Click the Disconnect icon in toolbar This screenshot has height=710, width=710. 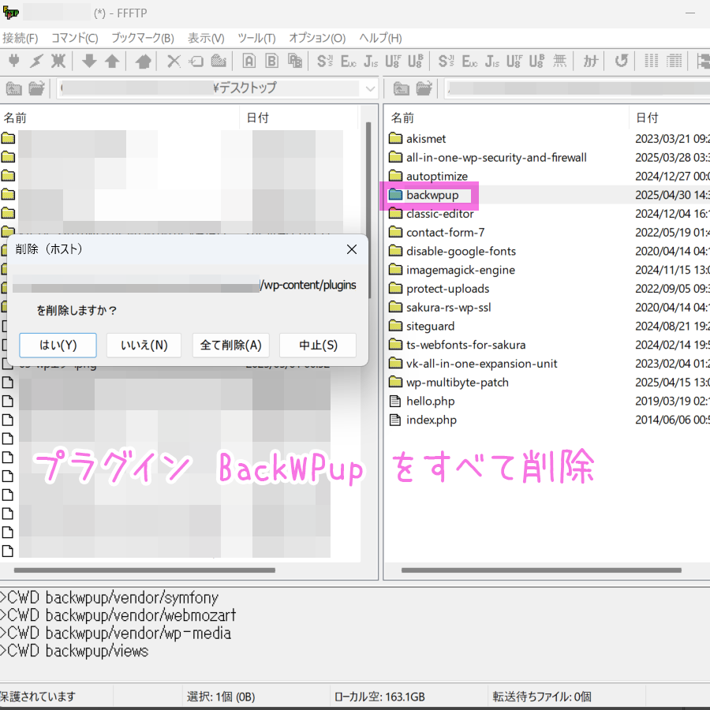tap(58, 61)
